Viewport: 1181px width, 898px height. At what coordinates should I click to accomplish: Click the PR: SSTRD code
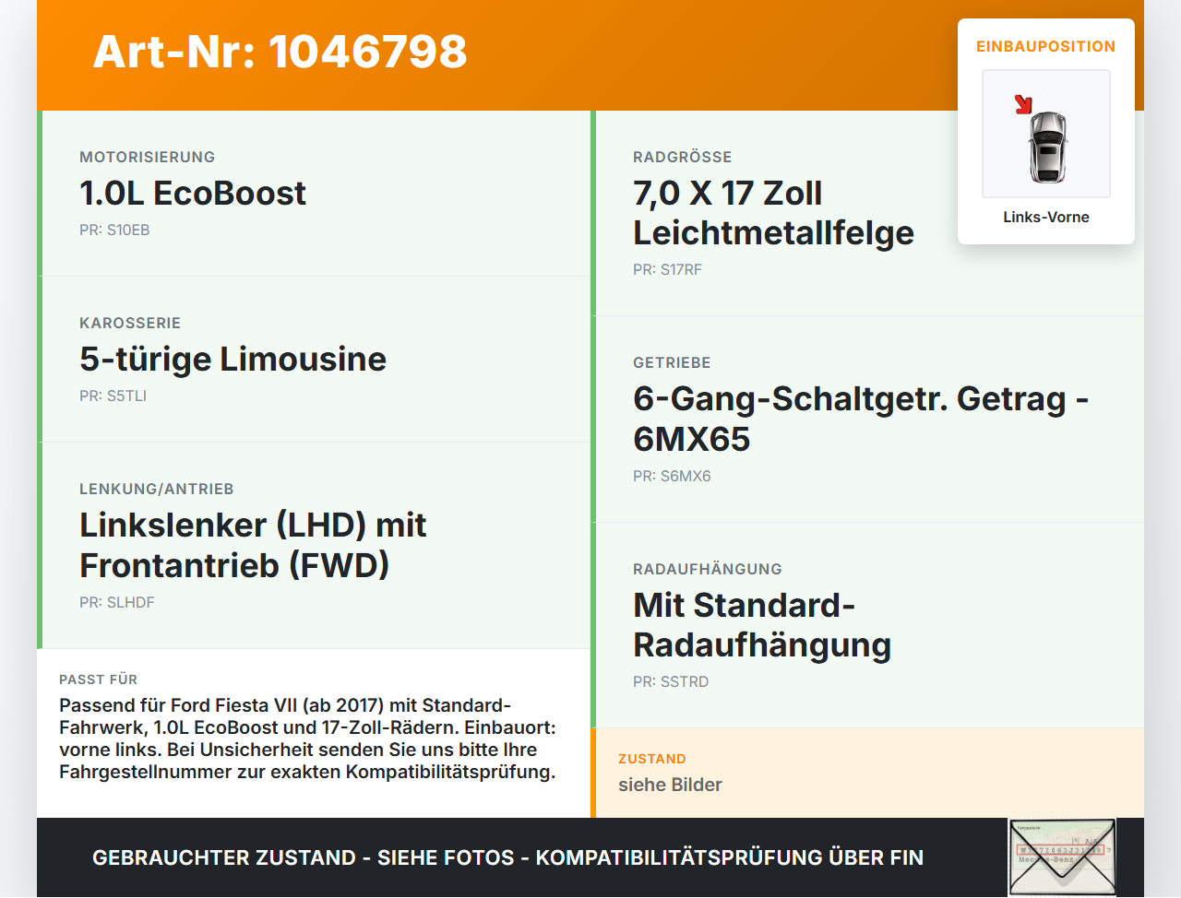point(671,681)
